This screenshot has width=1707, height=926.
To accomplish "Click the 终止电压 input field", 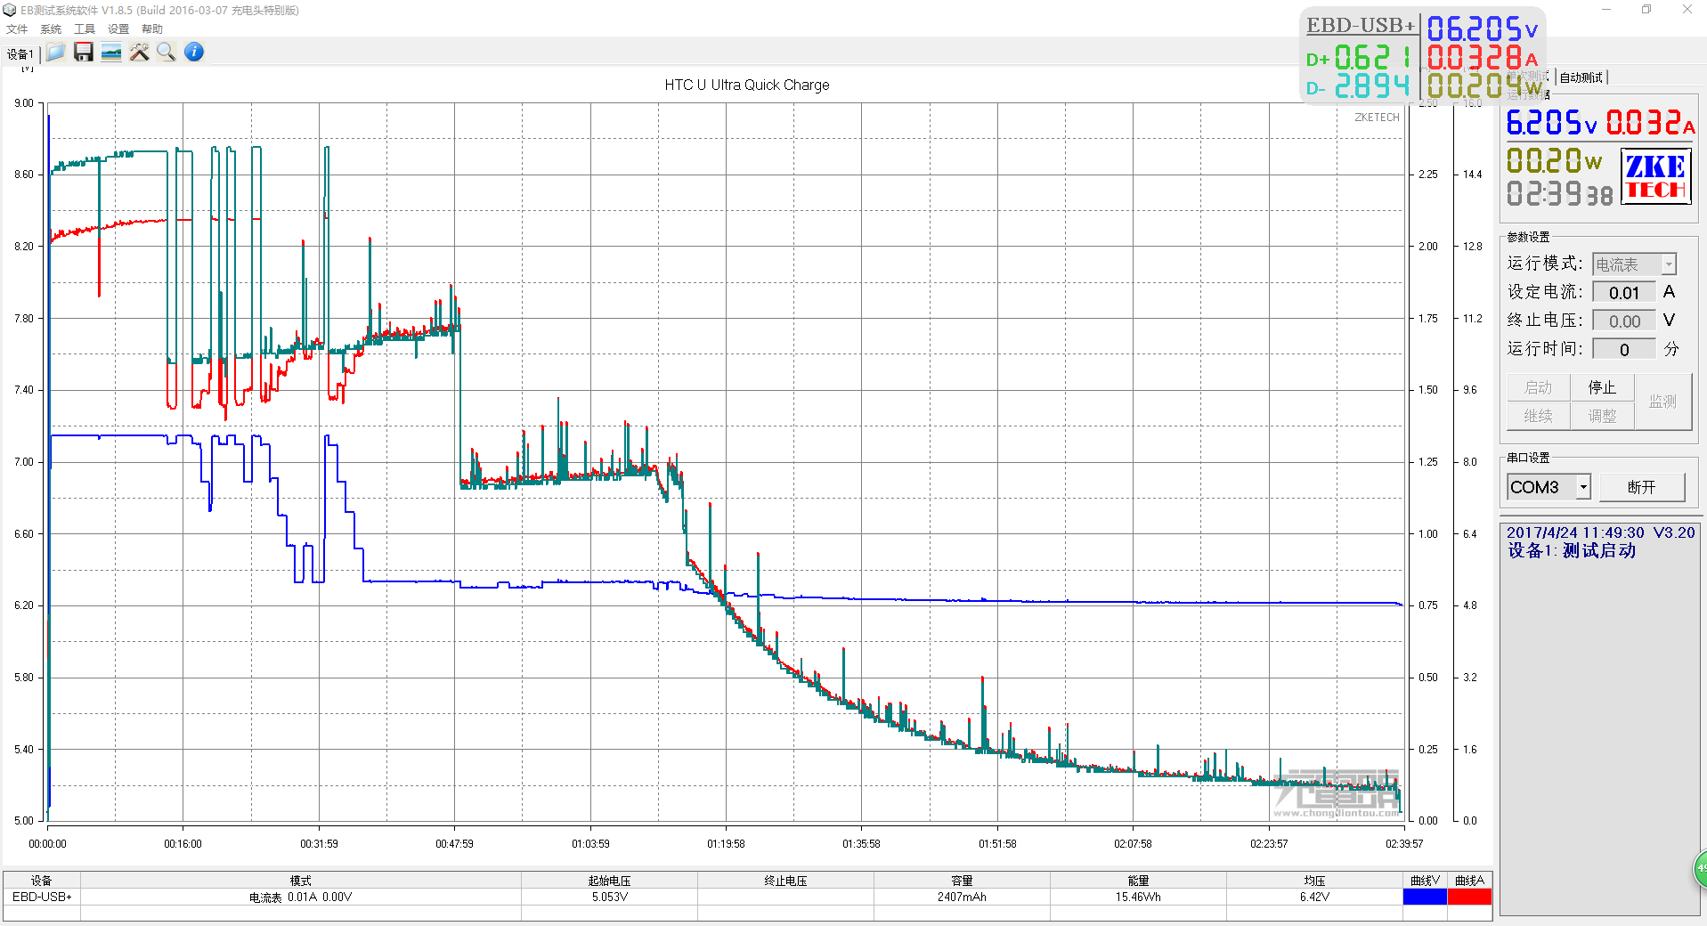I will [x=1624, y=321].
